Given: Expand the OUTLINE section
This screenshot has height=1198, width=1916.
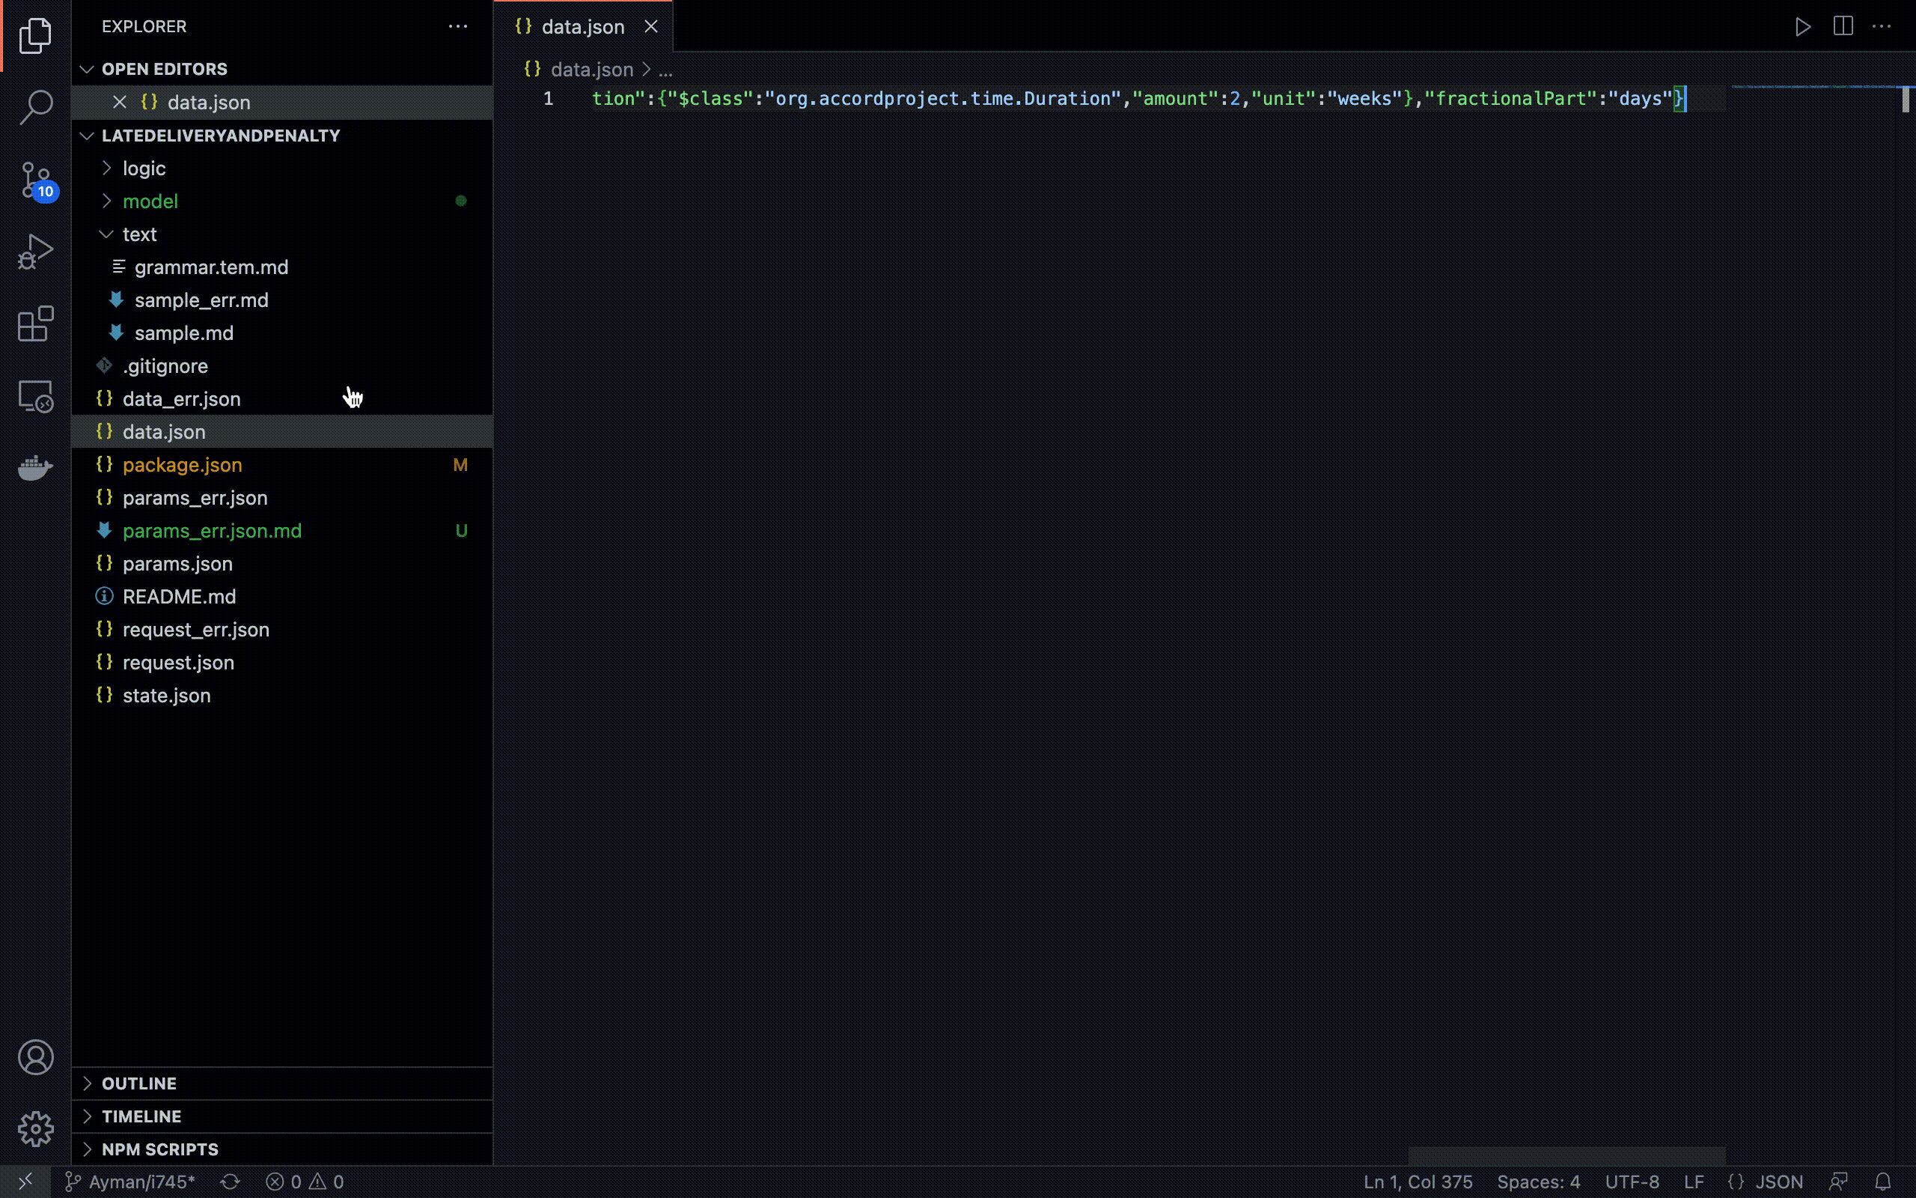Looking at the screenshot, I should (139, 1083).
